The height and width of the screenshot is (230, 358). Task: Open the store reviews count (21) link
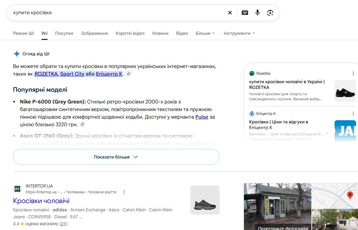coord(63,224)
